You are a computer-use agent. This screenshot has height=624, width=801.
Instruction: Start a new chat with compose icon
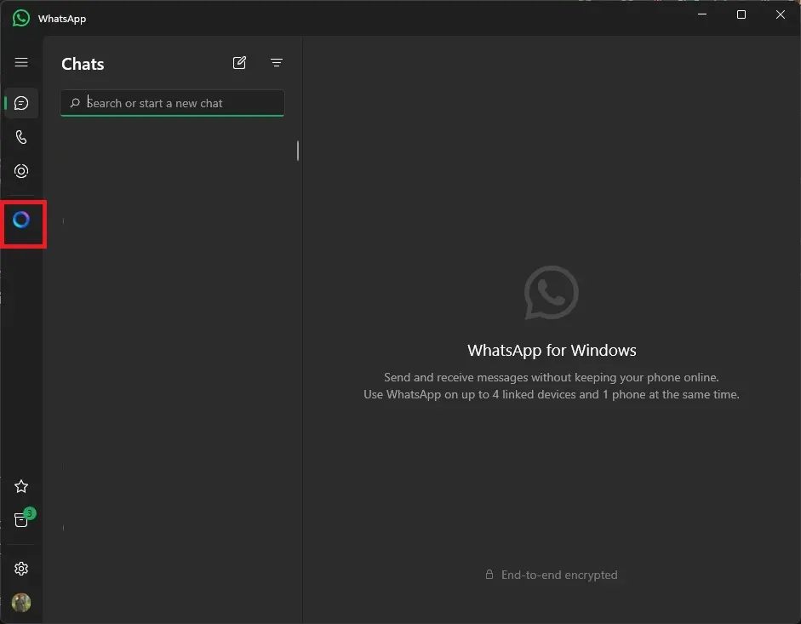pos(239,63)
